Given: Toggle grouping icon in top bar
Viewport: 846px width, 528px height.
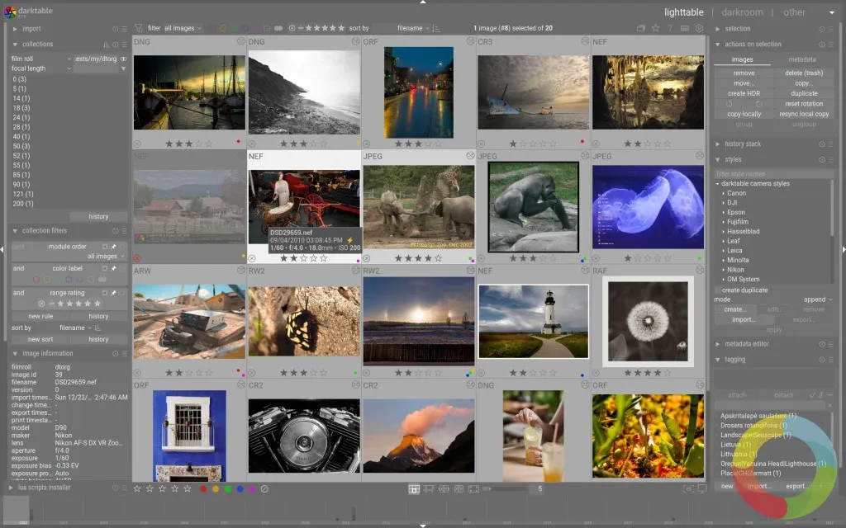Looking at the screenshot, I should (x=641, y=28).
